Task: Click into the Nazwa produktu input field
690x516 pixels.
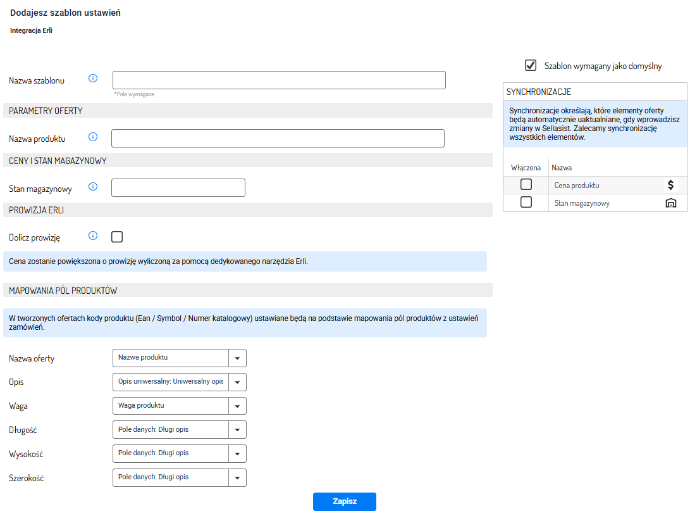Action: click(278, 138)
